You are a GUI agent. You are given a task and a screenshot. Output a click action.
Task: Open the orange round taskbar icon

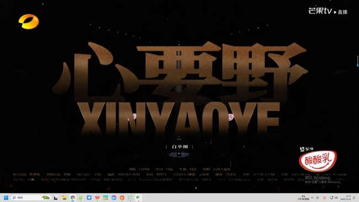(x=122, y=198)
